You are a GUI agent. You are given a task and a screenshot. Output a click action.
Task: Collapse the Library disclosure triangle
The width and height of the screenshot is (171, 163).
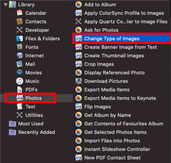(6, 4)
